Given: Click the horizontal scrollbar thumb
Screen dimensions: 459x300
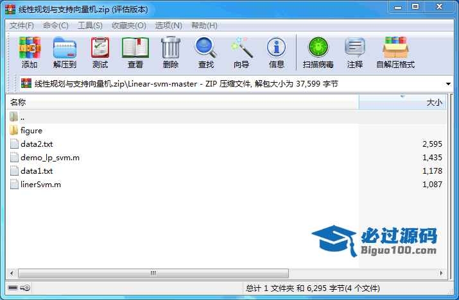Looking at the screenshot, I should 153,273.
